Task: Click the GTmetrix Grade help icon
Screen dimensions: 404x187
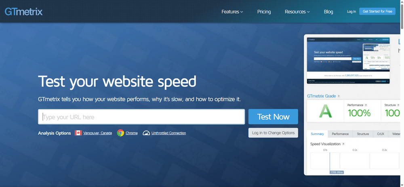Action: point(339,96)
